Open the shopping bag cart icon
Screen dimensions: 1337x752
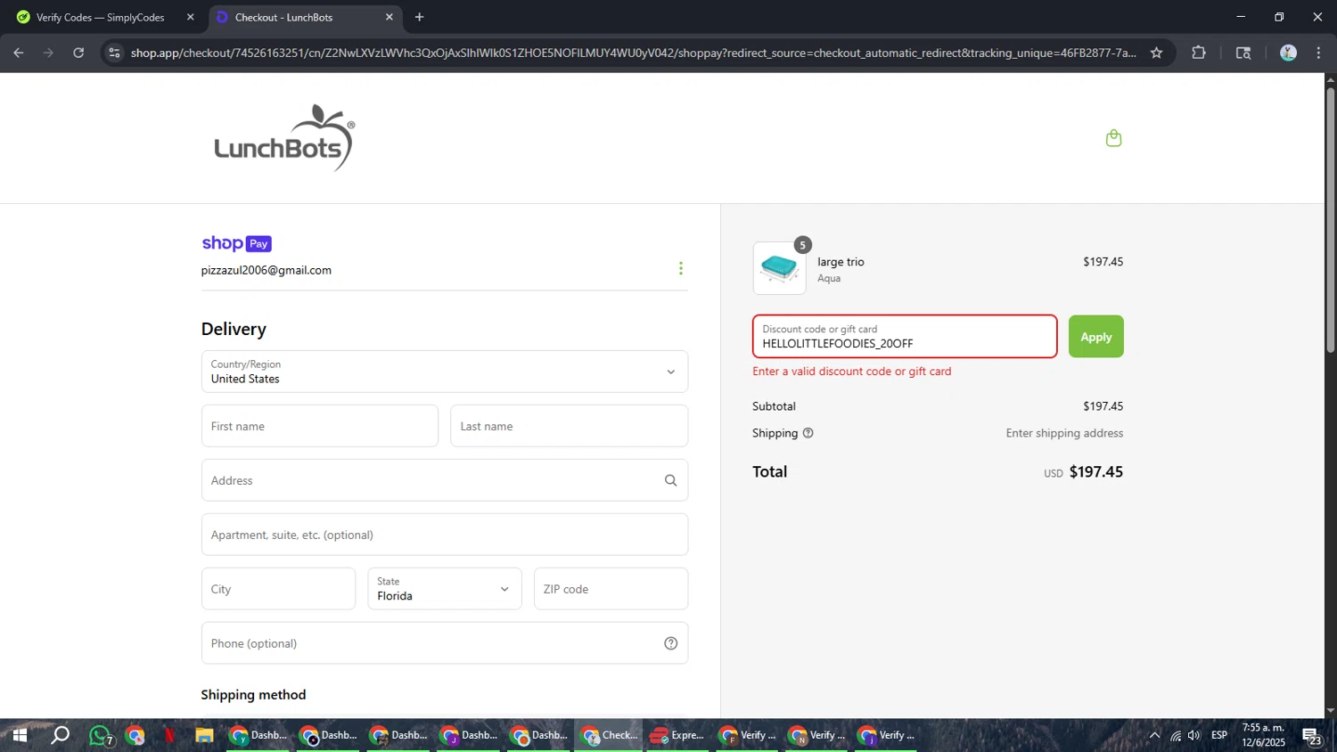(x=1113, y=138)
